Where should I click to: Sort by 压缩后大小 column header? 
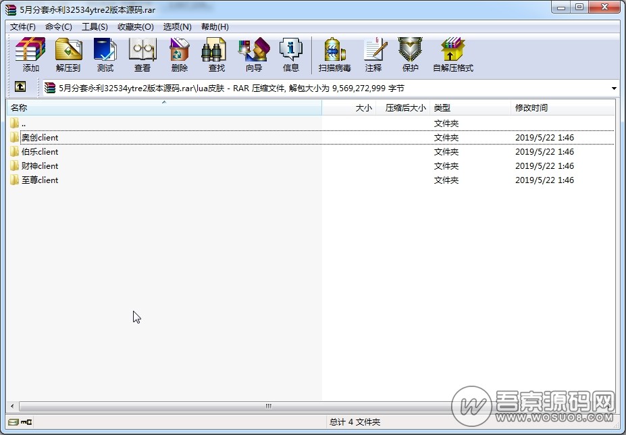pos(403,108)
